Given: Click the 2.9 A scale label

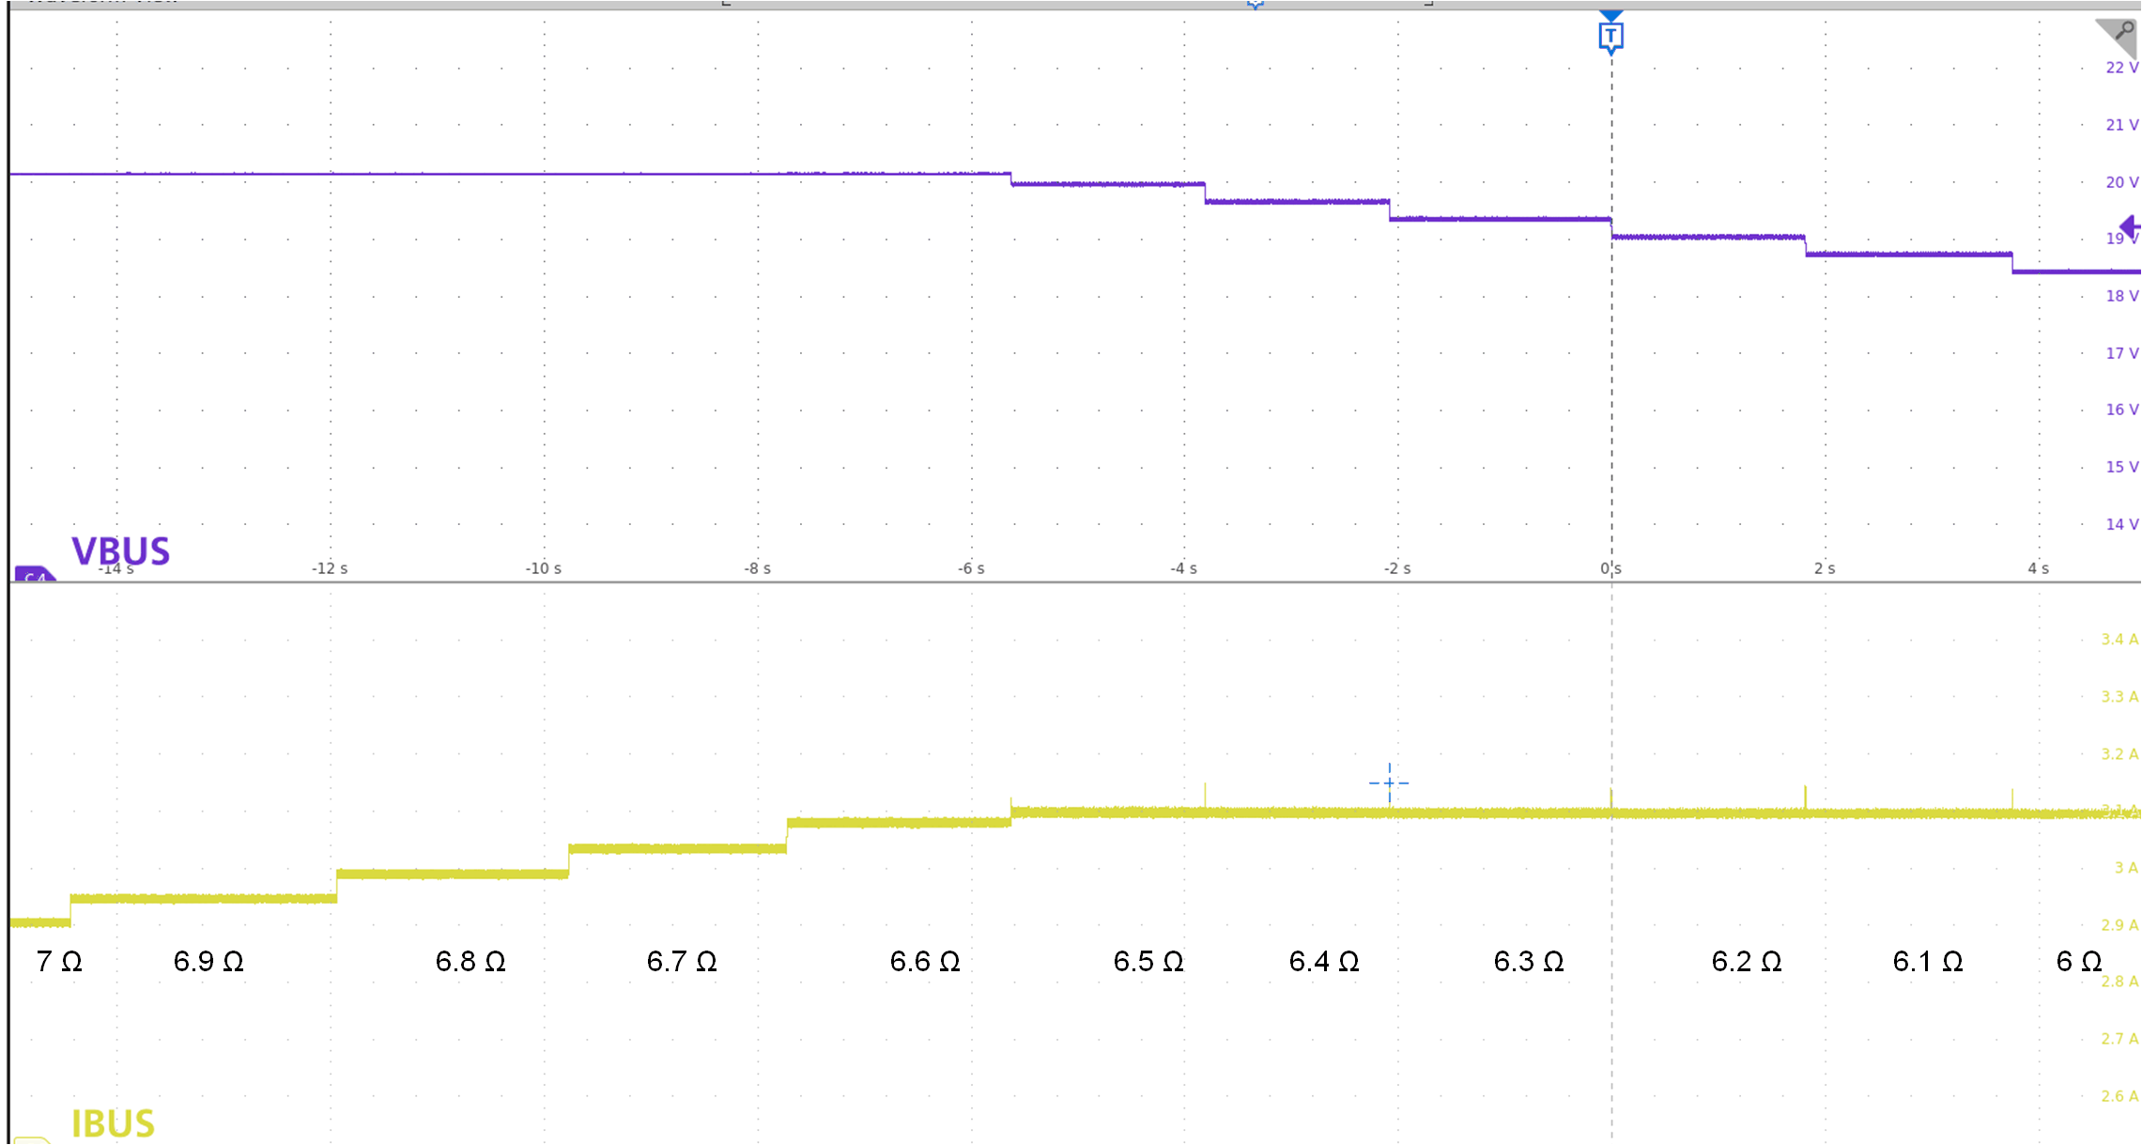Looking at the screenshot, I should pyautogui.click(x=2119, y=925).
